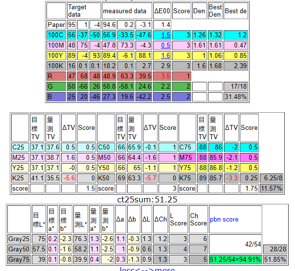Click the Gray50 row label

[x=19, y=249]
